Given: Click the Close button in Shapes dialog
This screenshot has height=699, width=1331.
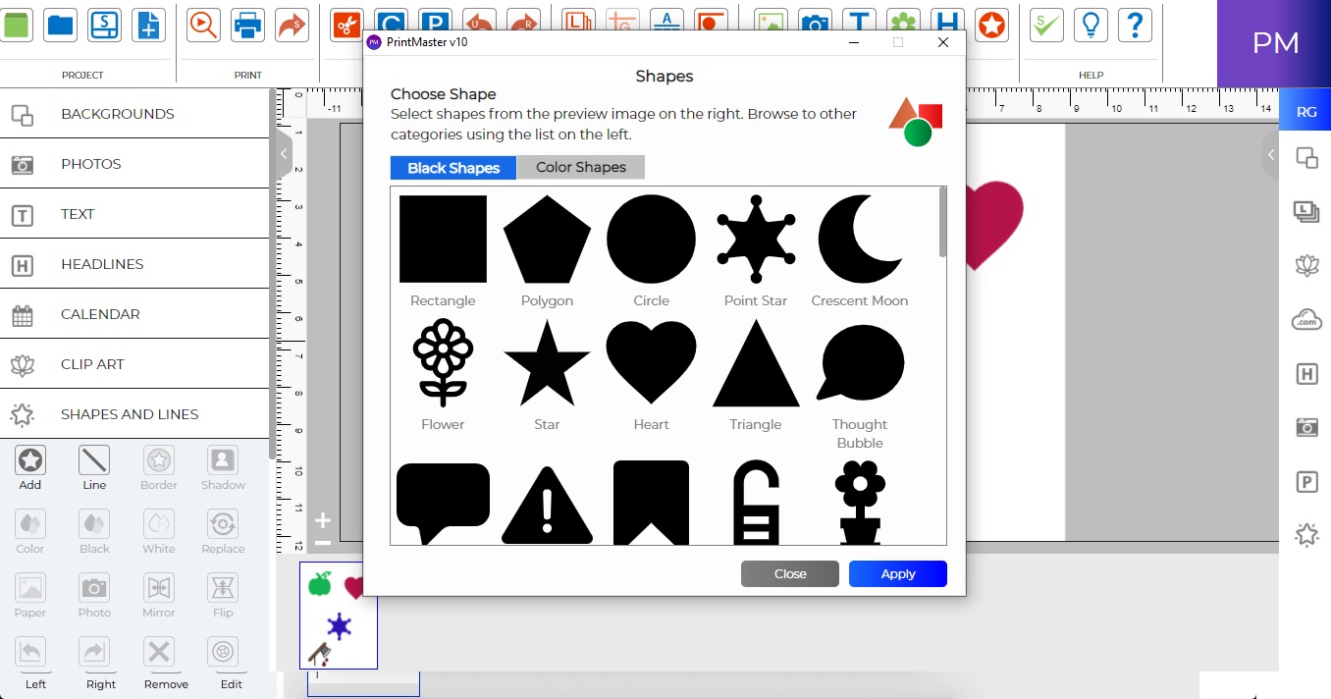Looking at the screenshot, I should coord(790,573).
